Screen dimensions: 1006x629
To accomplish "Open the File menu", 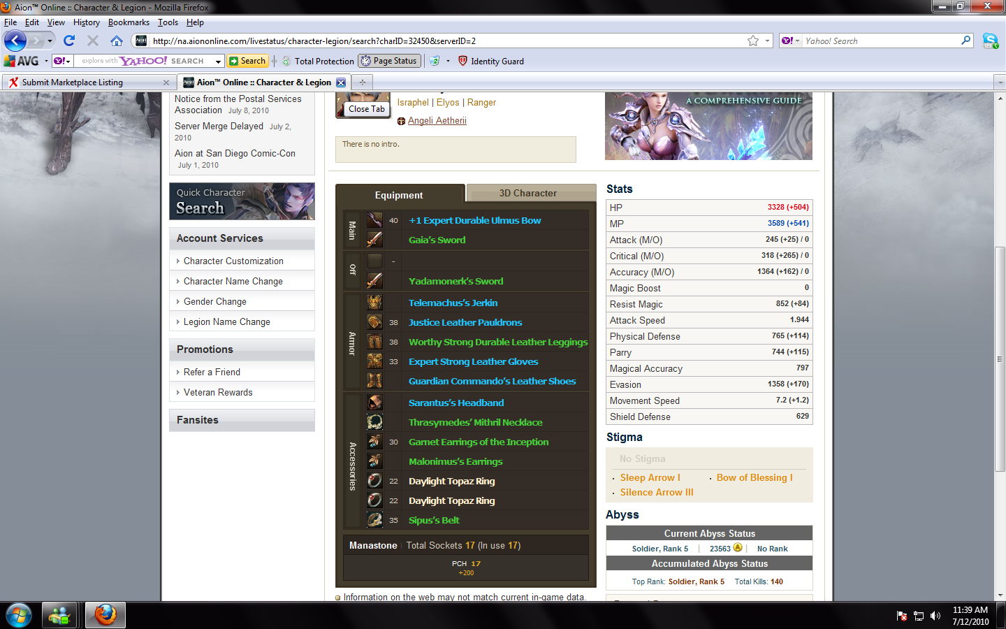I will [x=10, y=22].
